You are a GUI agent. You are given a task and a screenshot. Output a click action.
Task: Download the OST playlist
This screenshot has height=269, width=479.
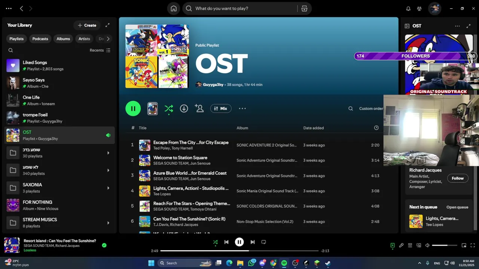(x=184, y=109)
